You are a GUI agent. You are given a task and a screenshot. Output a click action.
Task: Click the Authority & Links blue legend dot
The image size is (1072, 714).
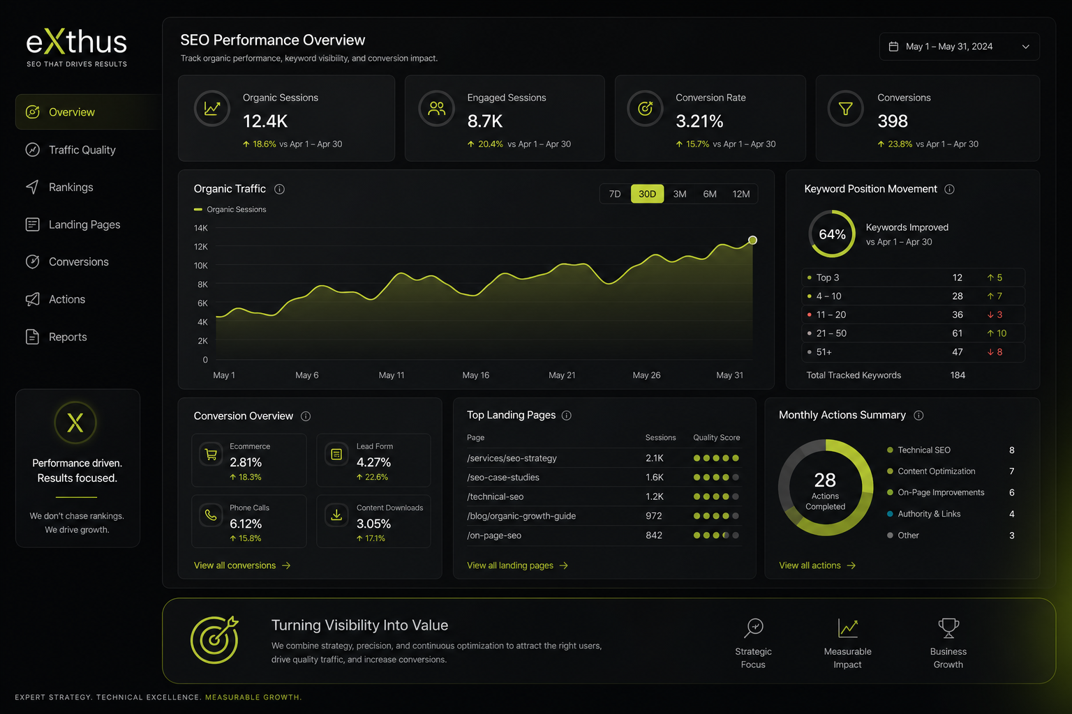[x=890, y=514]
